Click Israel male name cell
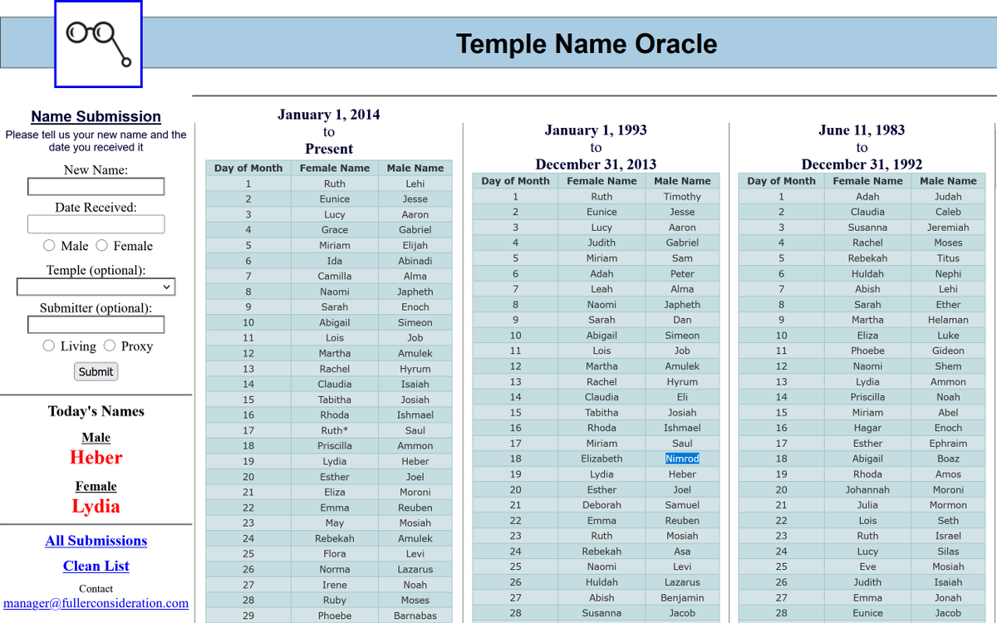This screenshot has width=997, height=623. coord(948,536)
